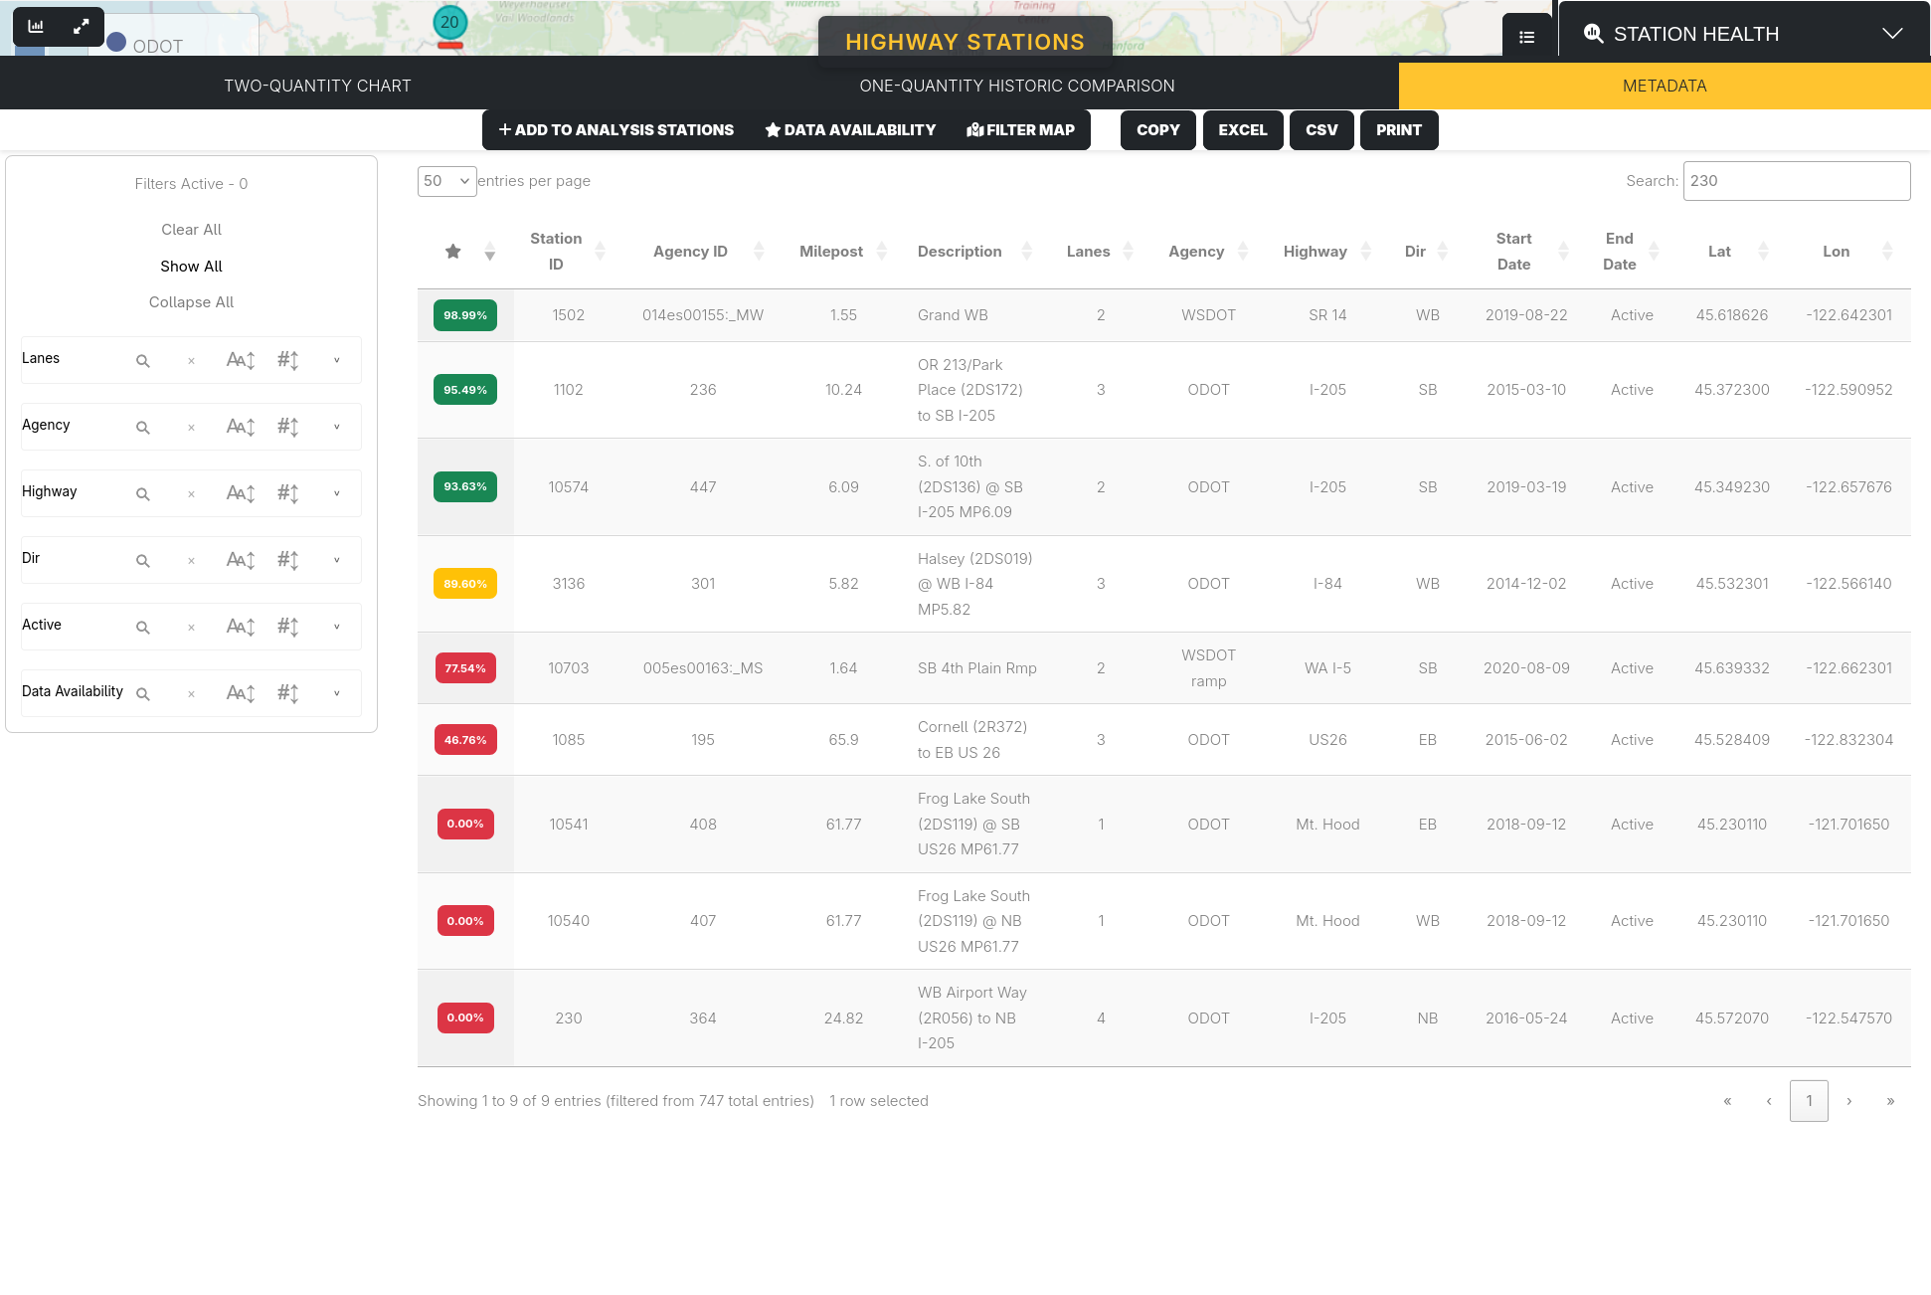
Task: Click the next page arrow
Action: point(1849,1101)
